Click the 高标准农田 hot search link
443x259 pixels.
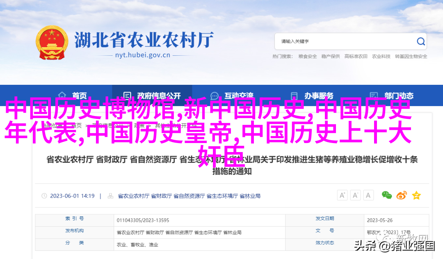pos(356,57)
